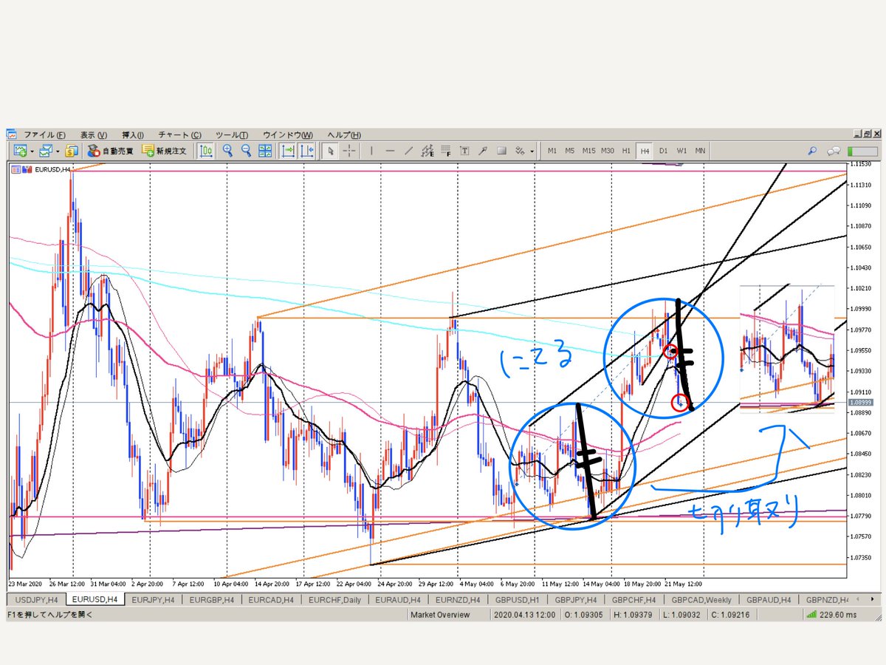Open the 挿入 menu
Image resolution: width=886 pixels, height=665 pixels.
(133, 135)
